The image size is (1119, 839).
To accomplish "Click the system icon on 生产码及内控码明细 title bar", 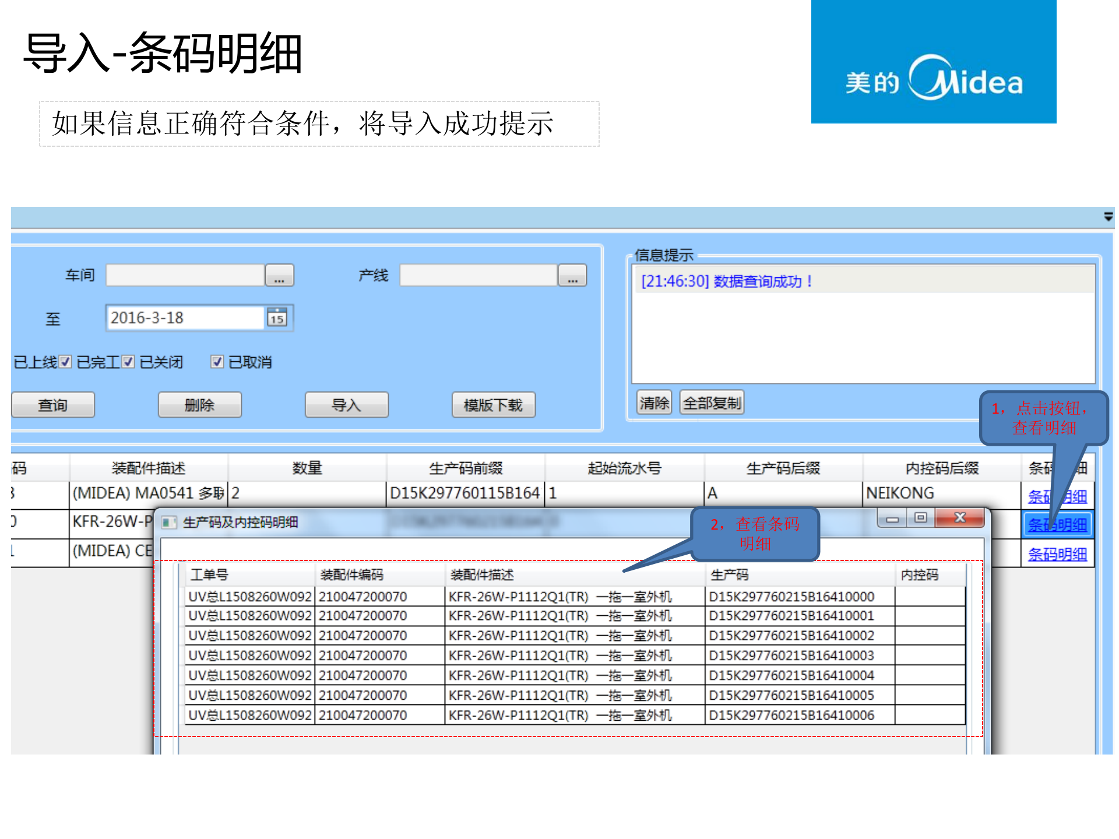I will point(168,522).
